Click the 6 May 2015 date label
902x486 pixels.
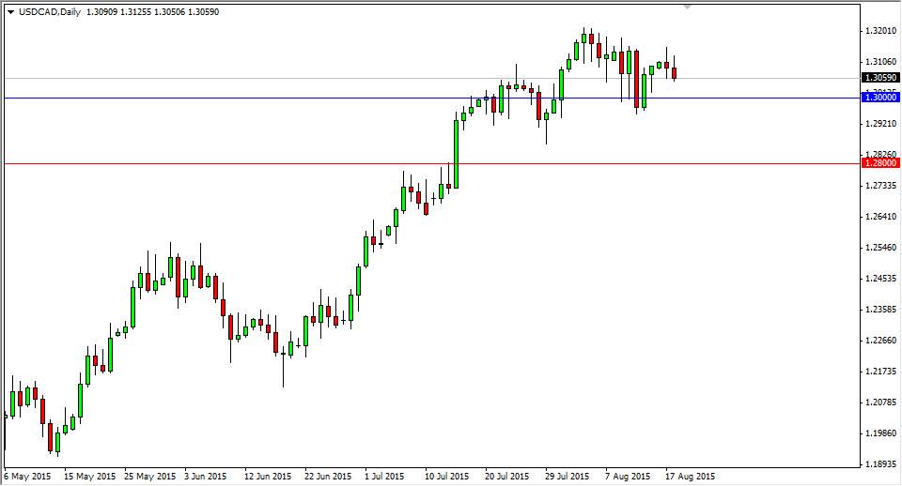(27, 477)
